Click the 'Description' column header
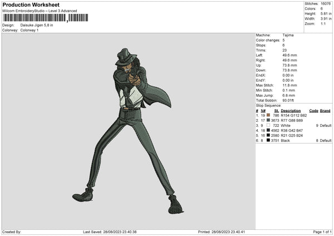 pos(291,111)
